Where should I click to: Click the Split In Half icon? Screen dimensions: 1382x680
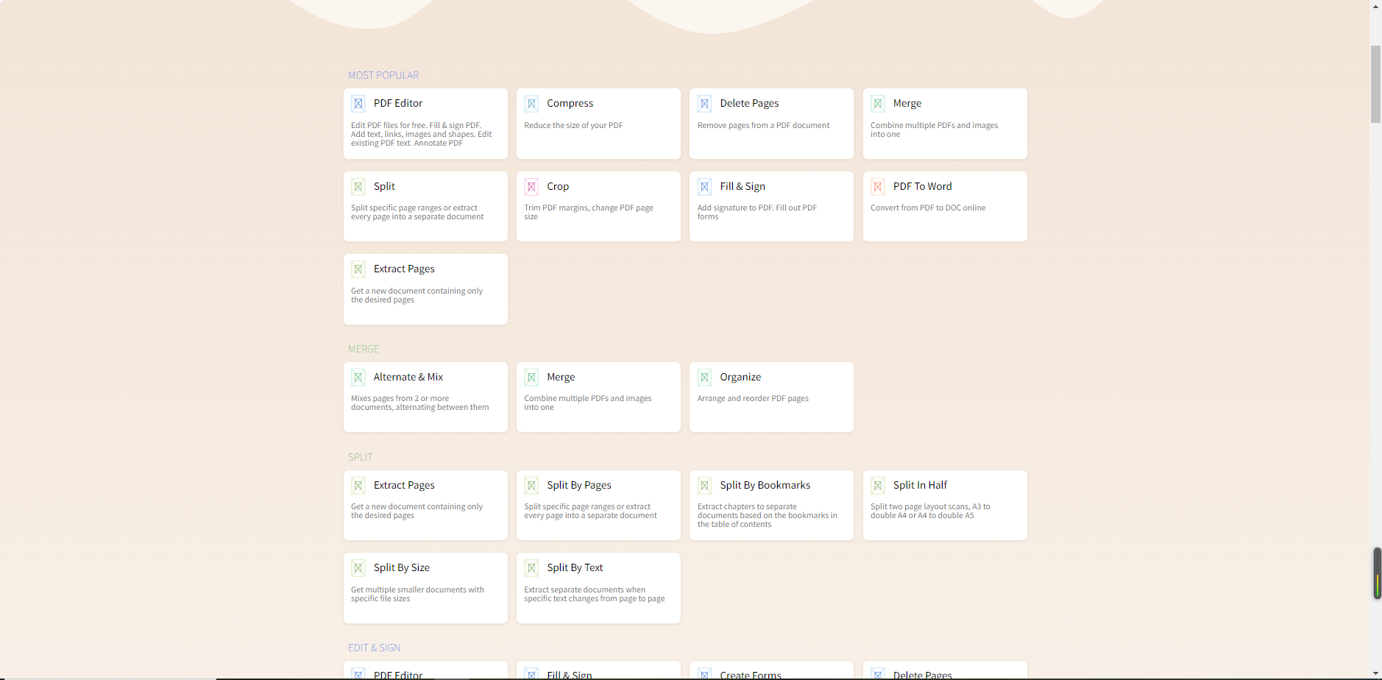coord(878,486)
